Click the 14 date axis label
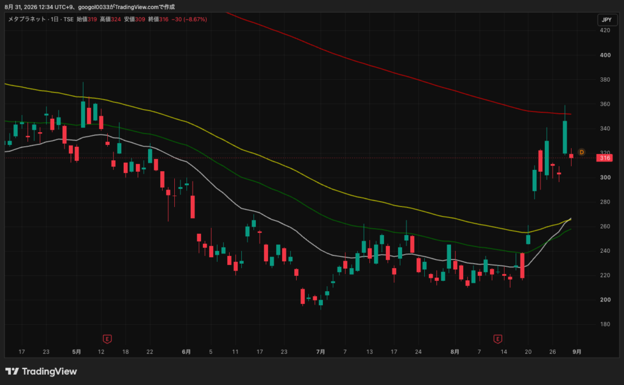Image resolution: width=624 pixels, height=385 pixels. 504,351
